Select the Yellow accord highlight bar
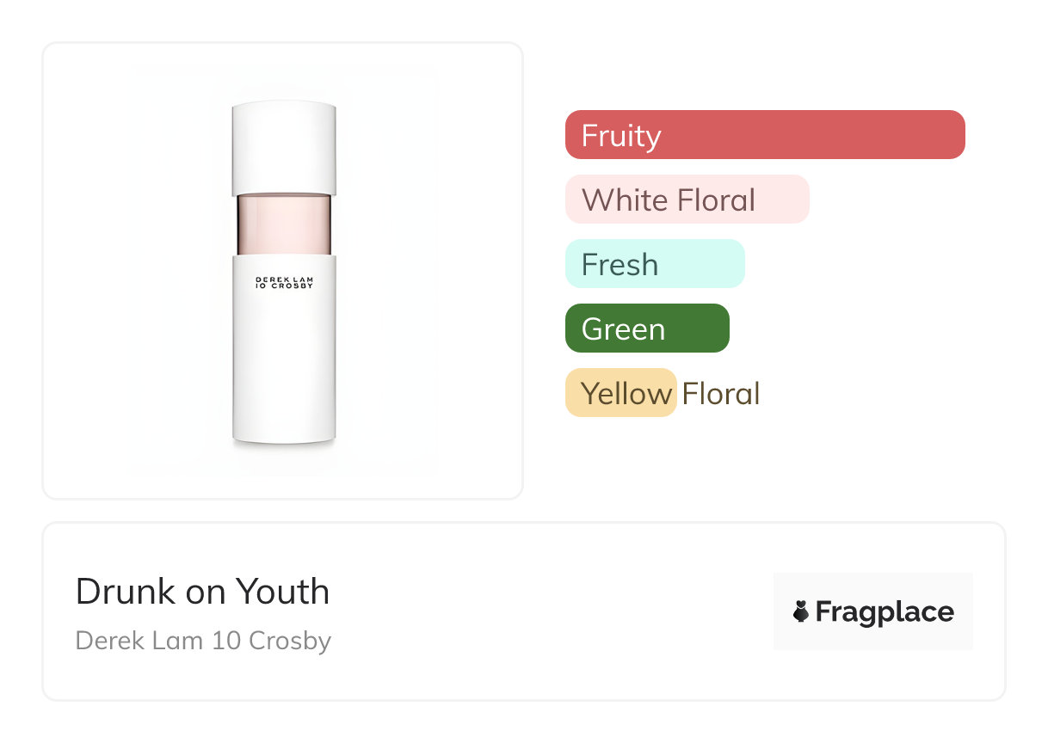The image size is (1048, 743). click(x=620, y=393)
